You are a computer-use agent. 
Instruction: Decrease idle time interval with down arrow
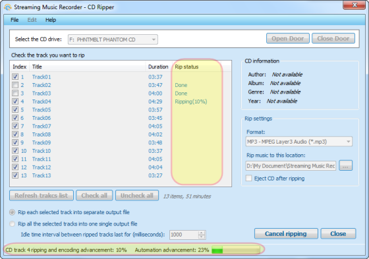pyautogui.click(x=202, y=237)
